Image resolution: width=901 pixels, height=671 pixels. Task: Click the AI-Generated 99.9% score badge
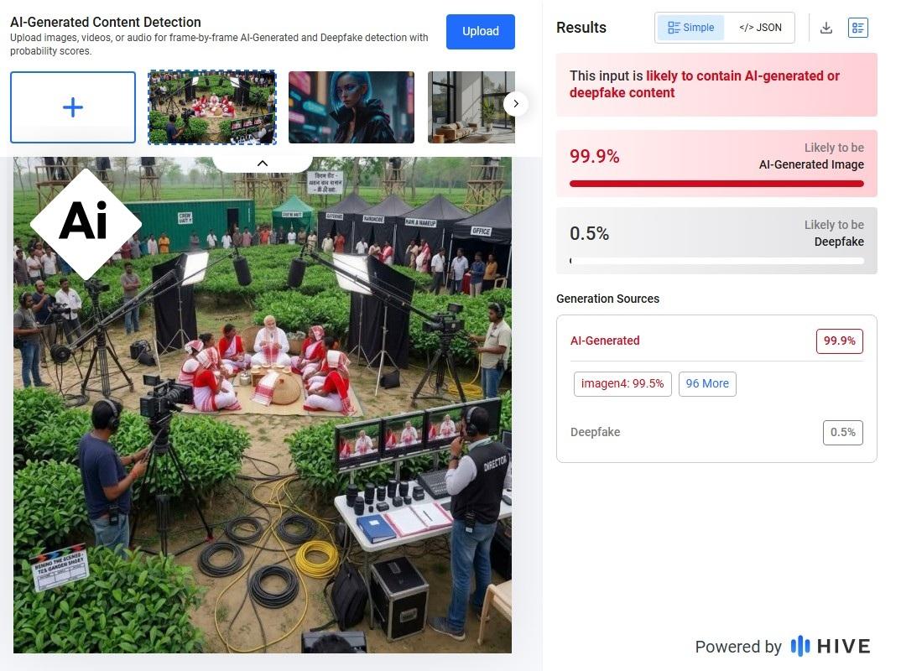(x=840, y=341)
